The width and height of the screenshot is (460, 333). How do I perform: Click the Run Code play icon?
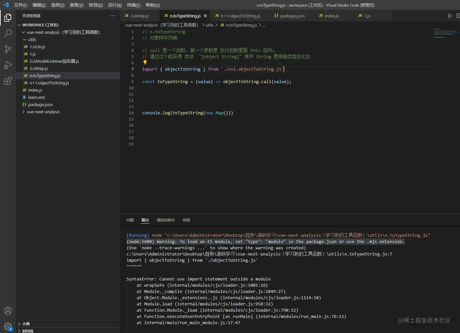coord(450,16)
